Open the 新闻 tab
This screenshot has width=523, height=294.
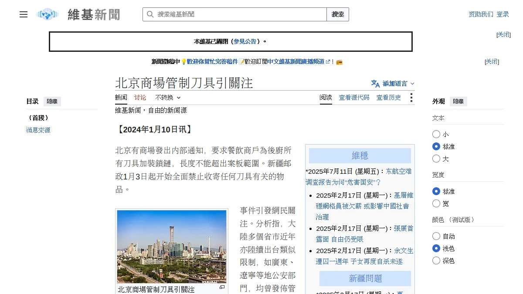click(x=121, y=98)
